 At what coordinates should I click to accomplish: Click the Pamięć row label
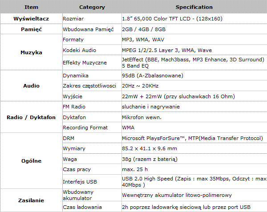31,29
